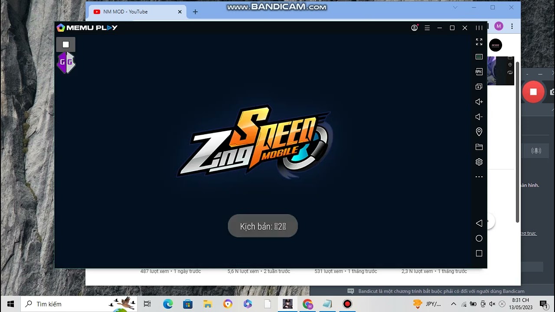555x312 pixels.
Task: Open MEmu keyboard mapping tool
Action: (479, 57)
